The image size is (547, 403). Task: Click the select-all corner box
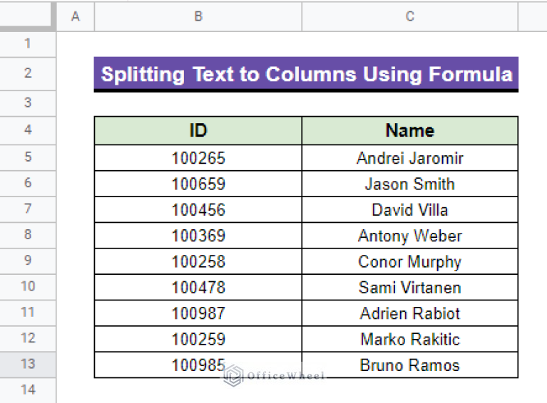tap(27, 16)
